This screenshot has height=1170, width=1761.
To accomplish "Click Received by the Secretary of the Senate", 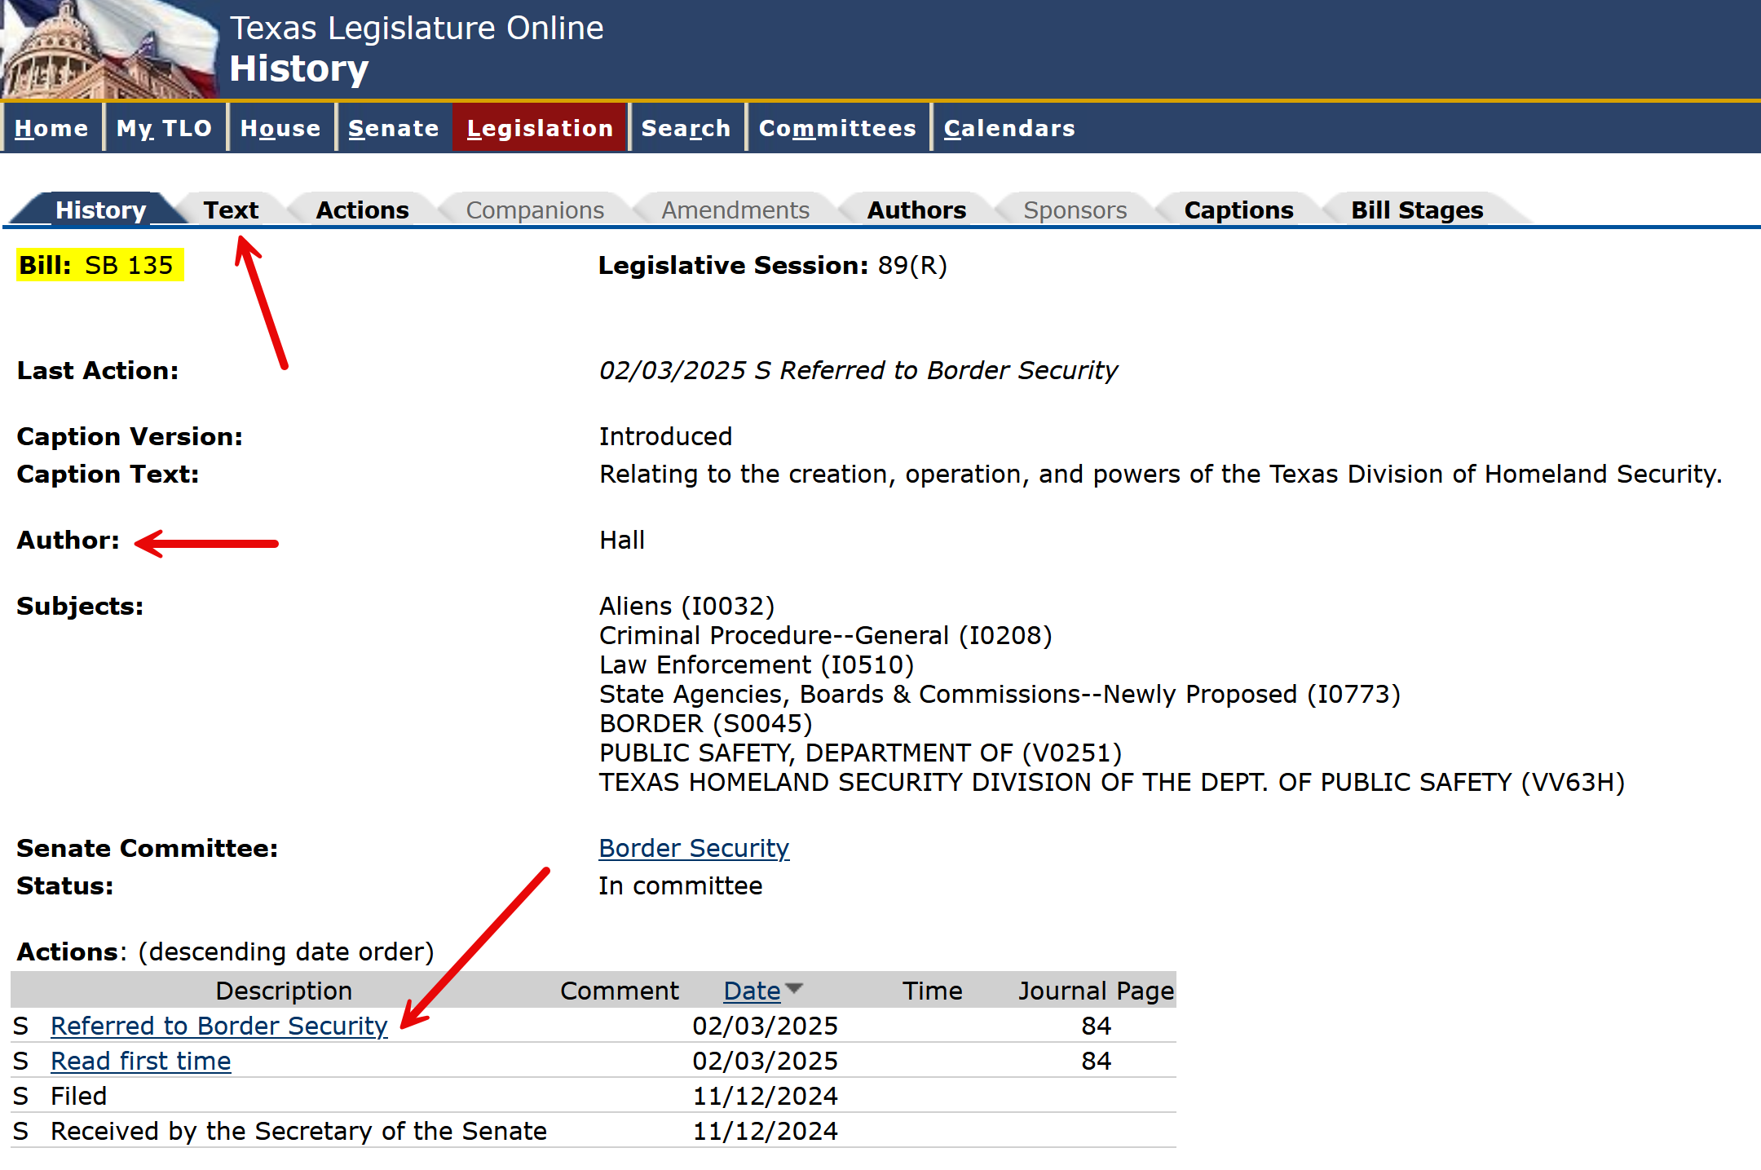I will (298, 1131).
